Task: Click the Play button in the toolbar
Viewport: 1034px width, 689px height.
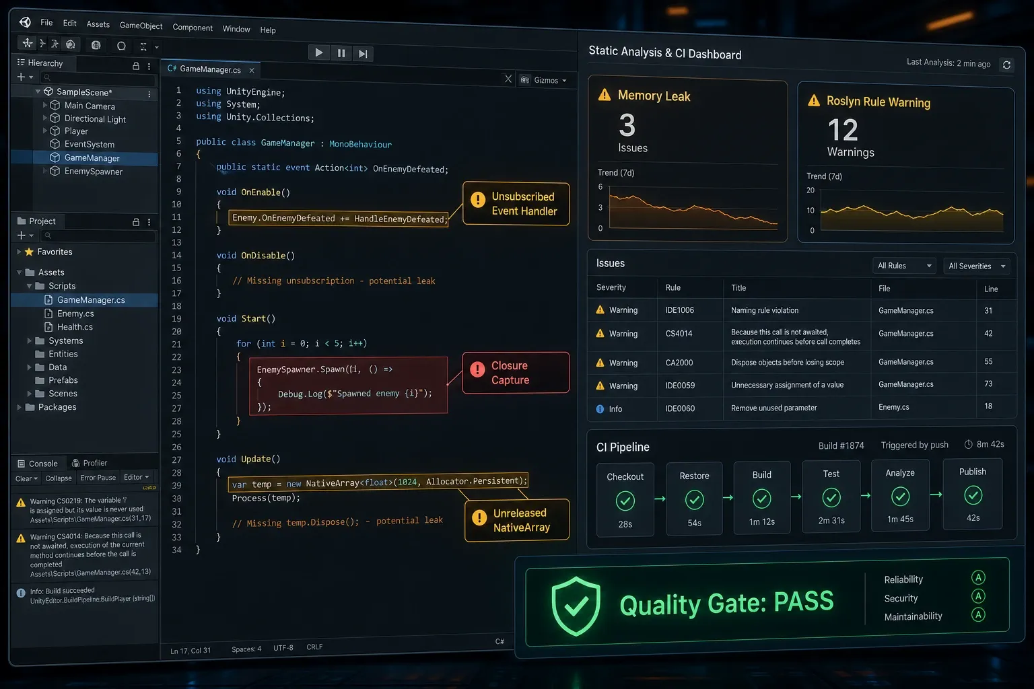Action: tap(318, 52)
